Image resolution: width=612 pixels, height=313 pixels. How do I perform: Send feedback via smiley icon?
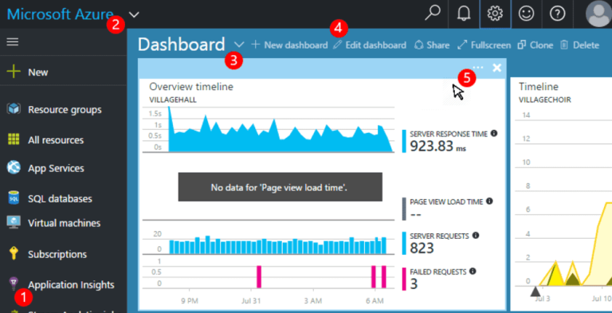point(527,14)
